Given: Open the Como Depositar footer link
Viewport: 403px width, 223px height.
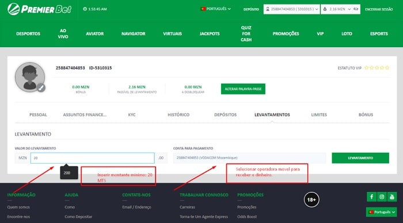Looking at the screenshot, I should (x=78, y=217).
